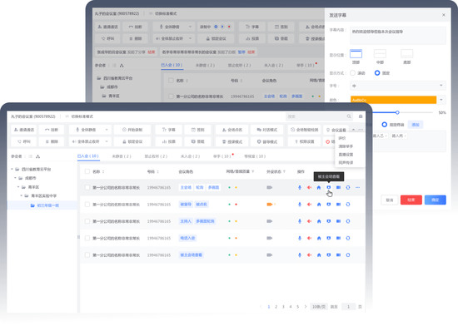Click the icon right of search box
This screenshot has width=458, height=326.
point(361,116)
